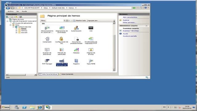197x111 pixels.
Task: Open the Archivo menu
Action: pyautogui.click(x=10, y=11)
